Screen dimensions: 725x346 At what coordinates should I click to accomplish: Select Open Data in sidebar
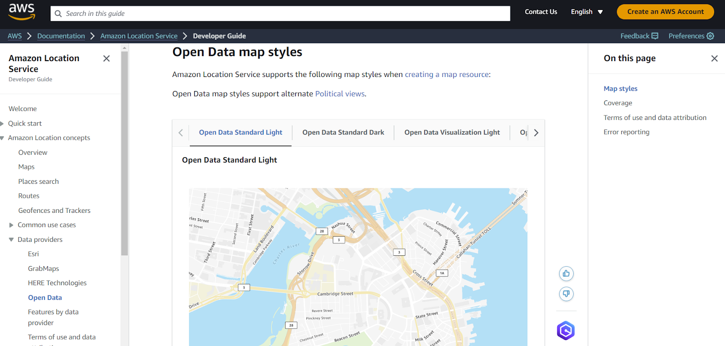tap(45, 298)
